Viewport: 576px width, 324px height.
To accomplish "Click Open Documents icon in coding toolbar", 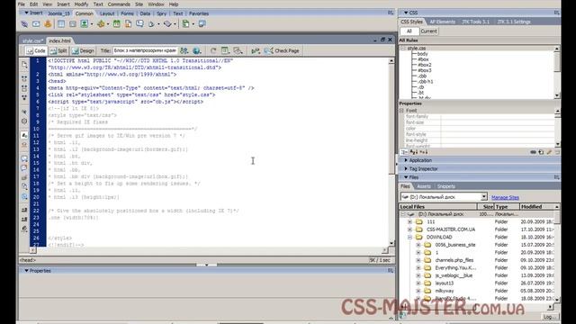I will tap(24, 65).
